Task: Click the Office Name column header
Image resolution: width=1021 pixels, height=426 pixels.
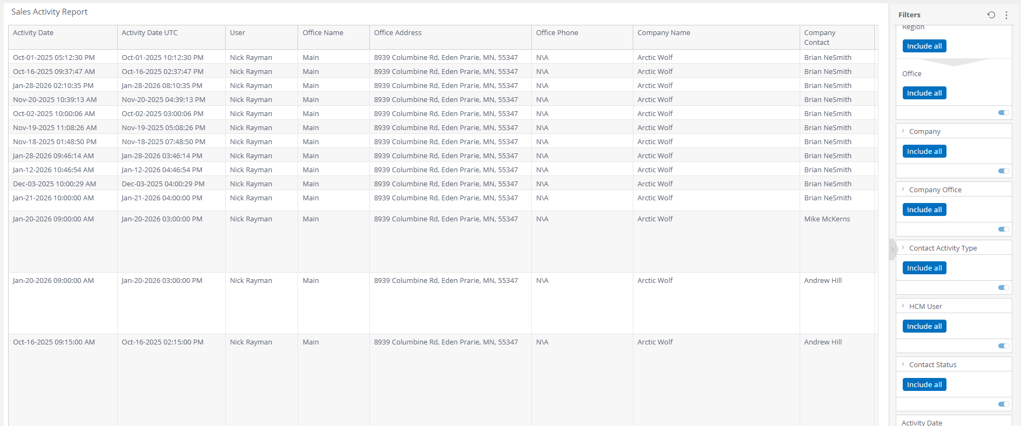Action: [334, 37]
